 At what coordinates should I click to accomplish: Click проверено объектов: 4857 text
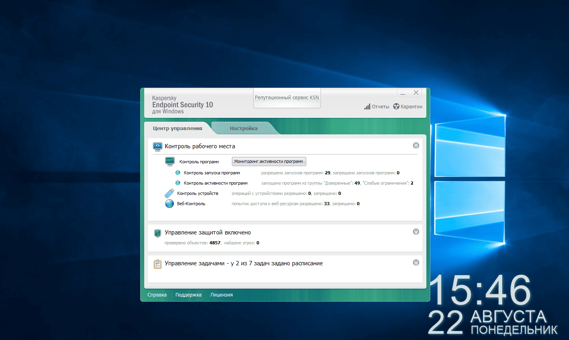[x=192, y=243]
